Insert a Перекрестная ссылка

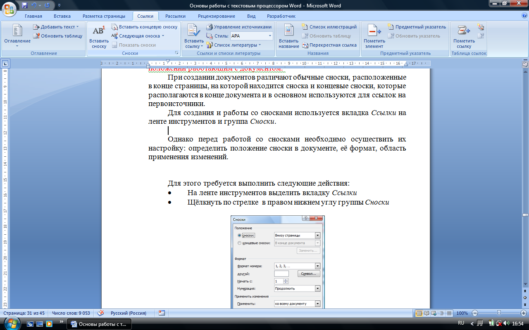click(x=329, y=45)
